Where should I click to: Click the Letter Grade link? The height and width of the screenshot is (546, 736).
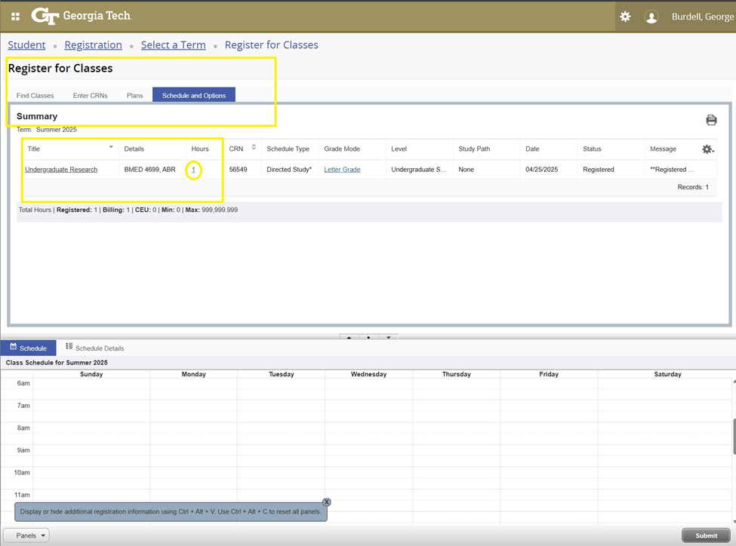click(x=342, y=170)
